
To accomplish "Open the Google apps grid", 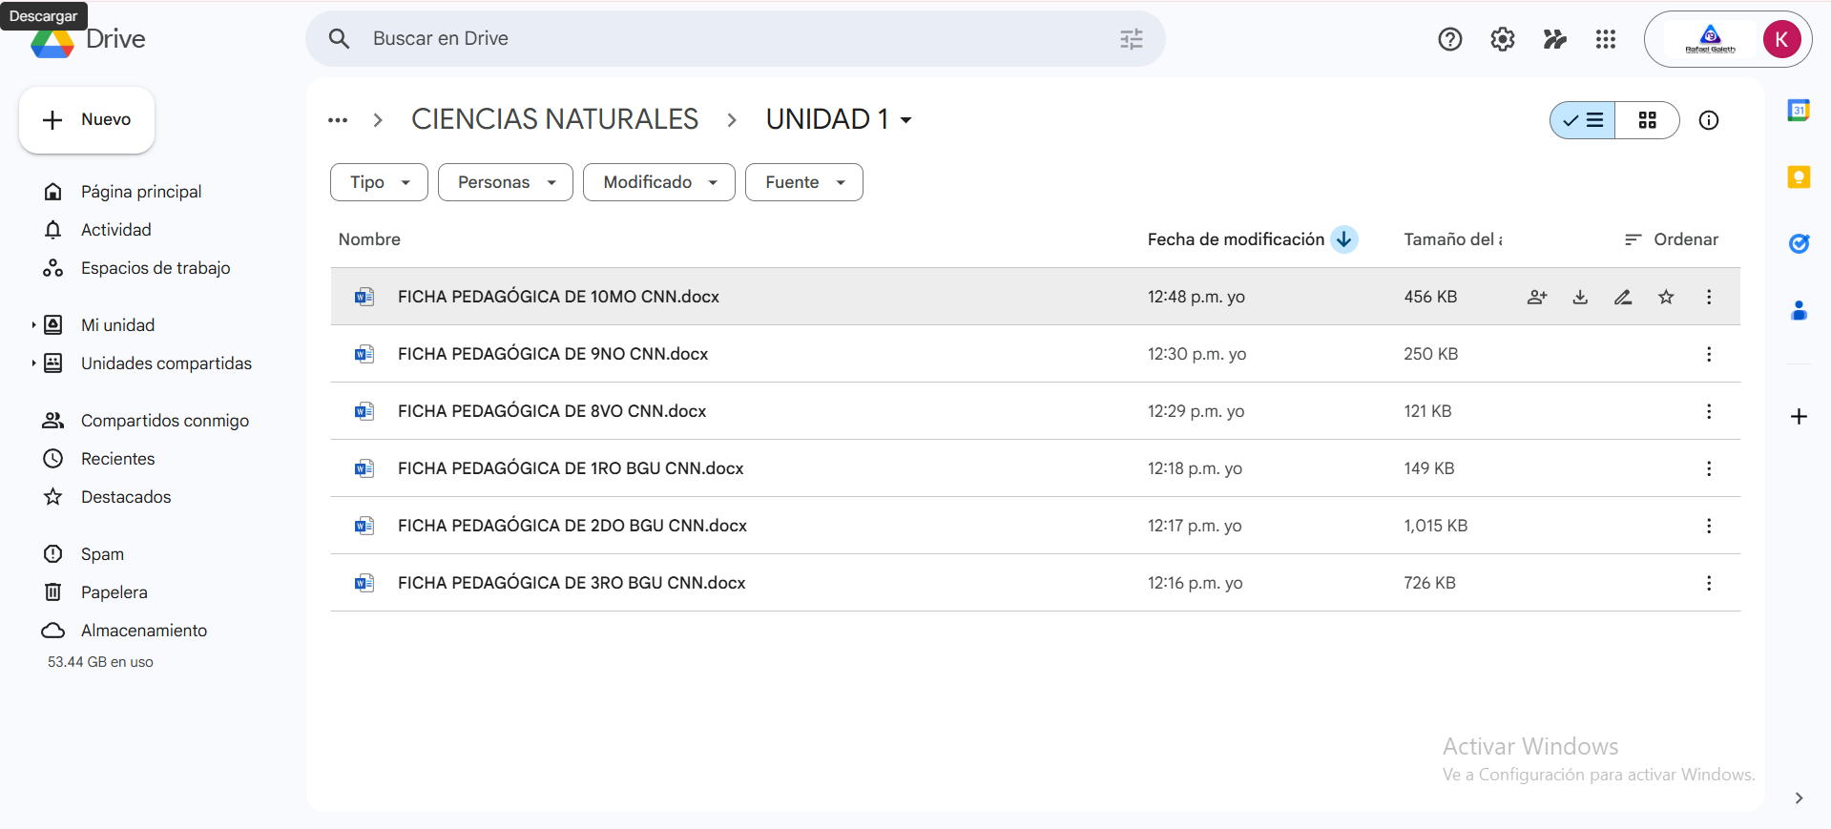I will click(1606, 39).
